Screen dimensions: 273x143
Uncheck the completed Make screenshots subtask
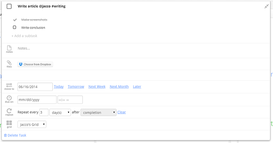(x=15, y=20)
